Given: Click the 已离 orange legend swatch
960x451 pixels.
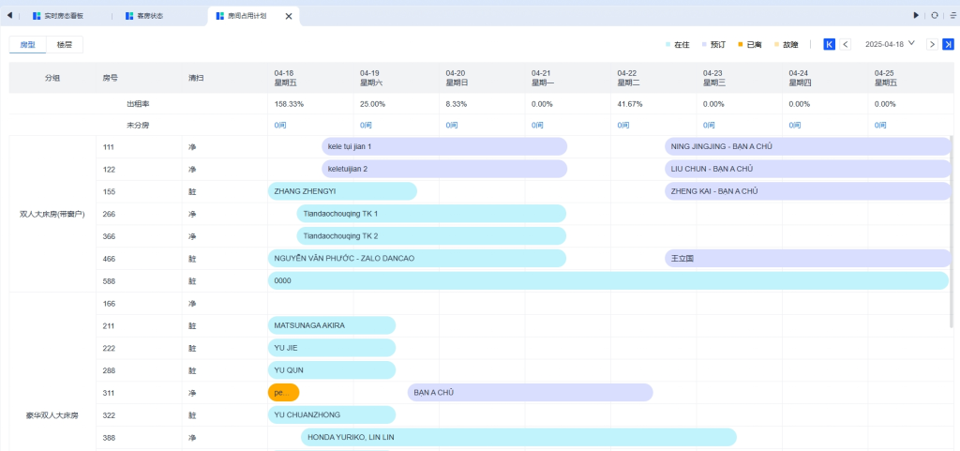Looking at the screenshot, I should (x=740, y=44).
